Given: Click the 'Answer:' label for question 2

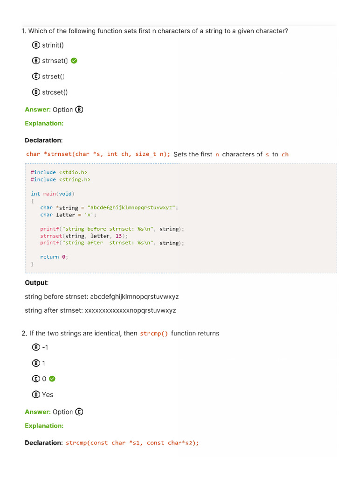Looking at the screenshot, I should tap(38, 412).
